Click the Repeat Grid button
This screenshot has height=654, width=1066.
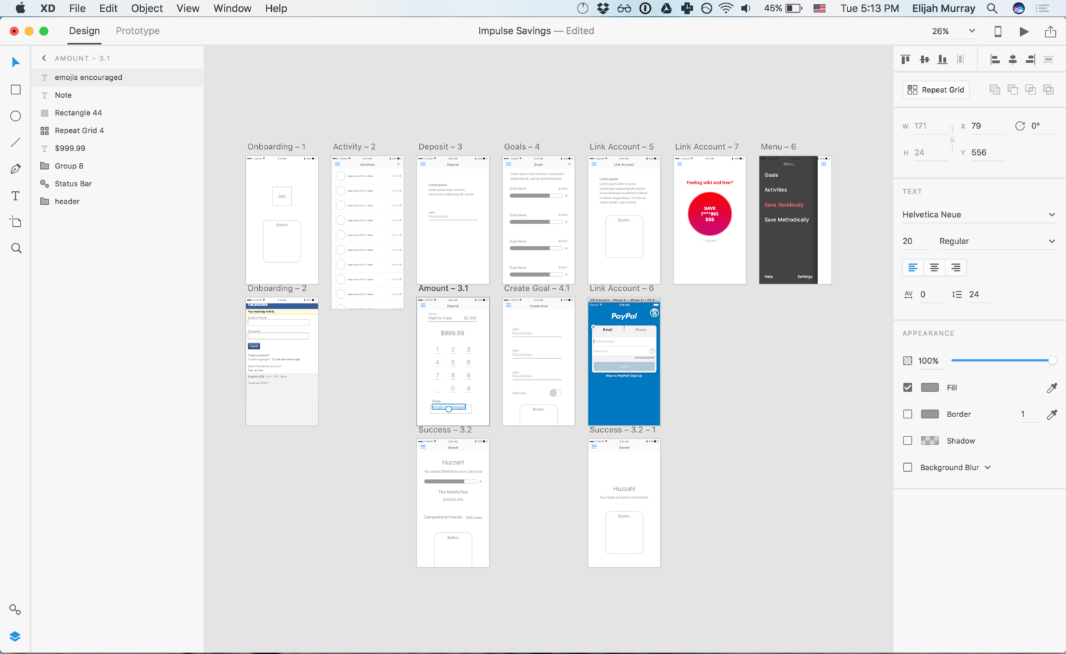(x=936, y=90)
